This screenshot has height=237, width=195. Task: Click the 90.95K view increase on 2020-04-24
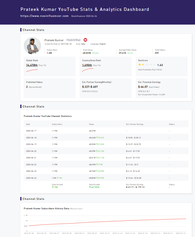tap(100, 178)
